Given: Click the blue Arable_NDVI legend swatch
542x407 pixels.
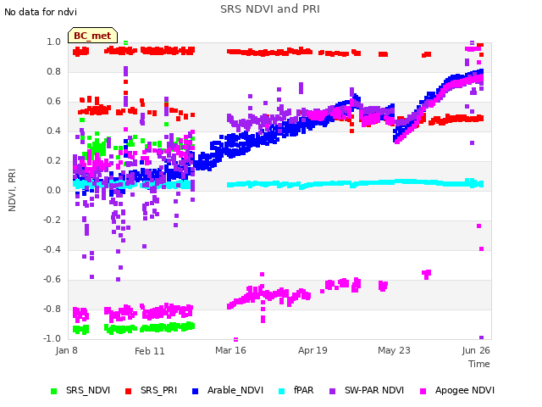Looking at the screenshot, I should coord(195,391).
